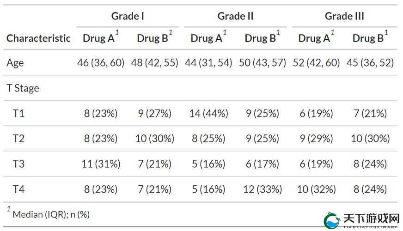
Task: Click the Grade III column header
Action: [x=344, y=16]
